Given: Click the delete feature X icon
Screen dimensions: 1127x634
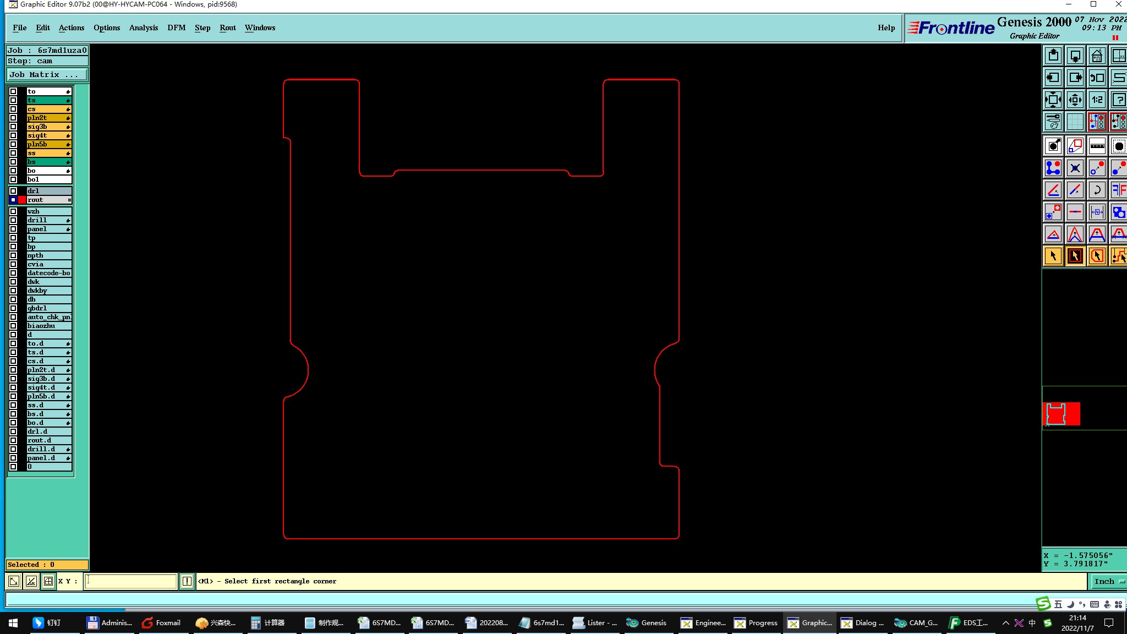Looking at the screenshot, I should click(1075, 168).
